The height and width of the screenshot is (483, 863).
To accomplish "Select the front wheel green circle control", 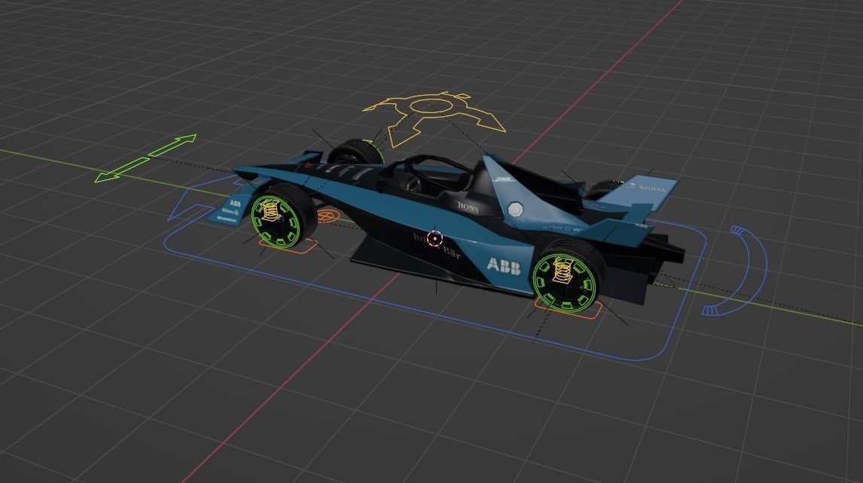I will [x=276, y=222].
